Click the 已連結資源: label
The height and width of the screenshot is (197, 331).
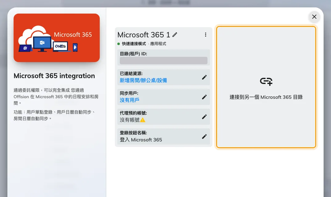point(131,73)
